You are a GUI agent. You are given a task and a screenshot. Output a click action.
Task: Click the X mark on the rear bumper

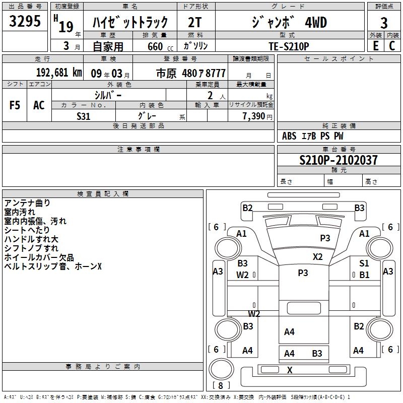coord(290,370)
